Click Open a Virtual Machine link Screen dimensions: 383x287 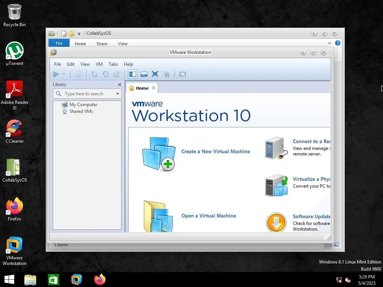coord(209,216)
